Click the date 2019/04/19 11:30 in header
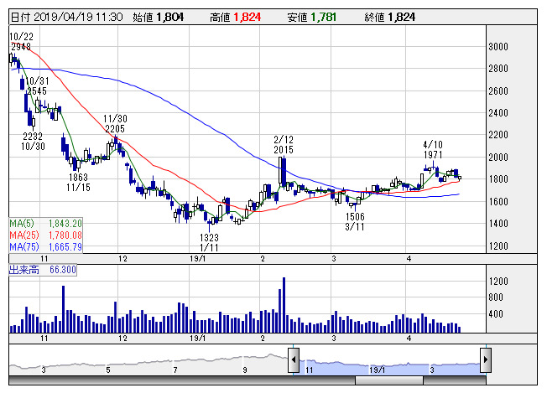Image resolution: width=547 pixels, height=393 pixels. point(66,17)
